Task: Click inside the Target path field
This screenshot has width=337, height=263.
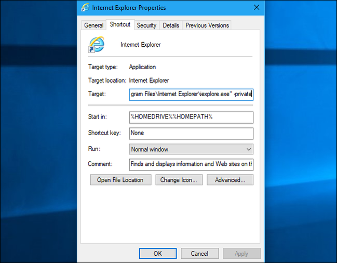Action: click(x=191, y=94)
